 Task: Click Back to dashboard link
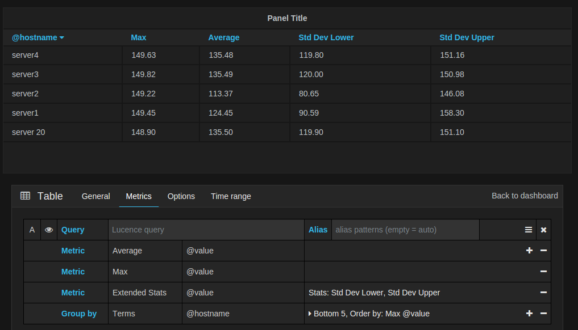pos(525,196)
